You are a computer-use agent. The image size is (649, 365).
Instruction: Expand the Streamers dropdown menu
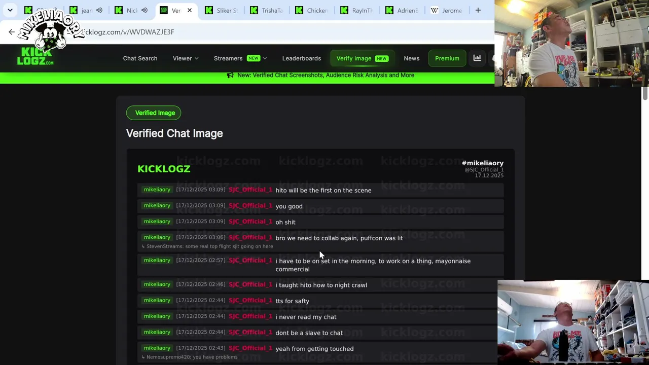coord(240,58)
